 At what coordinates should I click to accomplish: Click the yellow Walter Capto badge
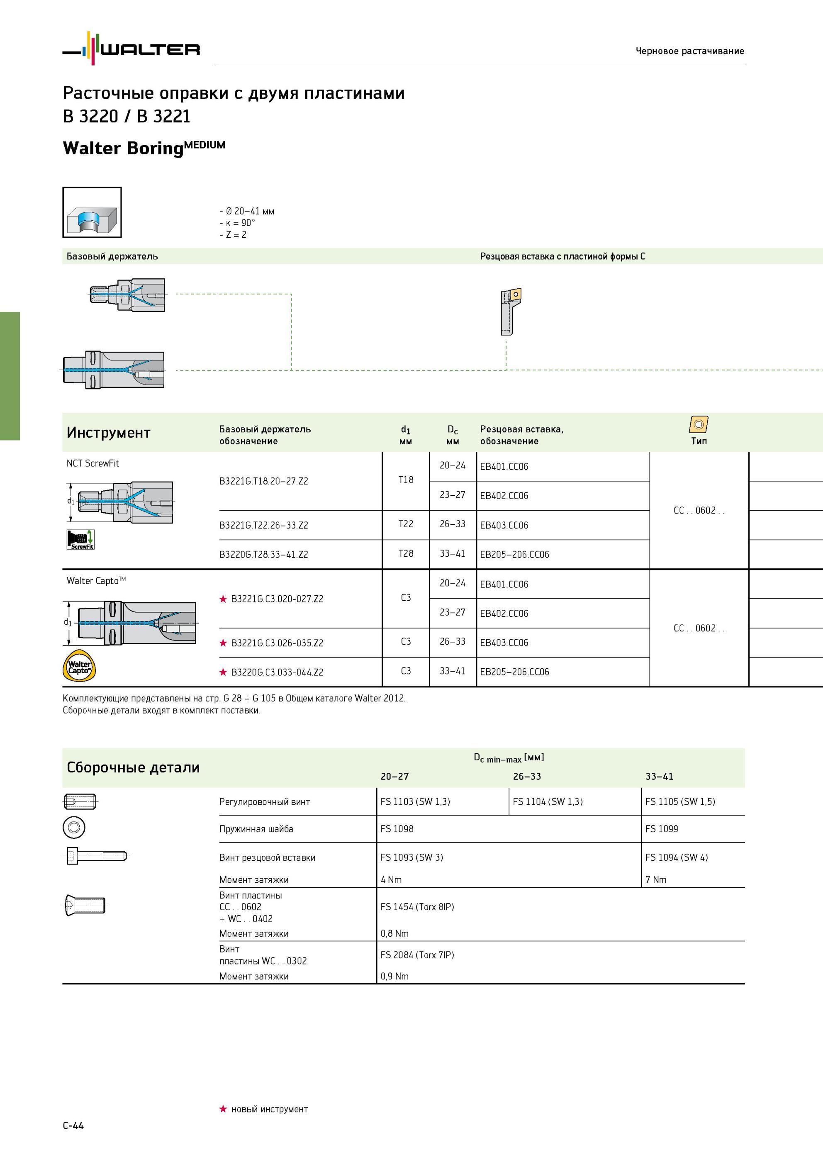coord(80,665)
